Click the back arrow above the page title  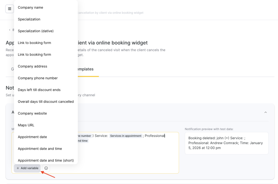point(10,30)
